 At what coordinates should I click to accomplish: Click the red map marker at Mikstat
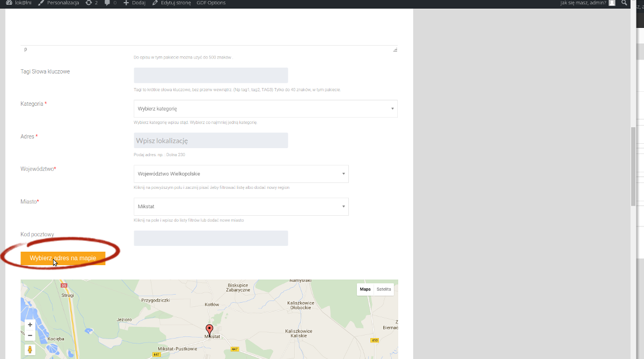[210, 329]
